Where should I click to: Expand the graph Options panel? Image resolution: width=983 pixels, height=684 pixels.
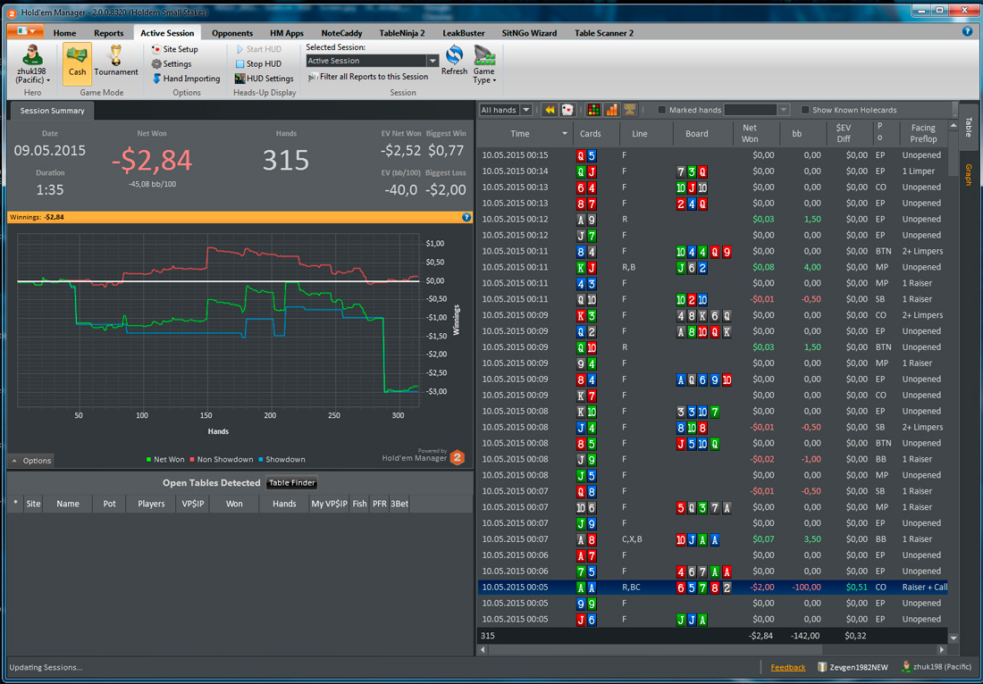(x=31, y=461)
